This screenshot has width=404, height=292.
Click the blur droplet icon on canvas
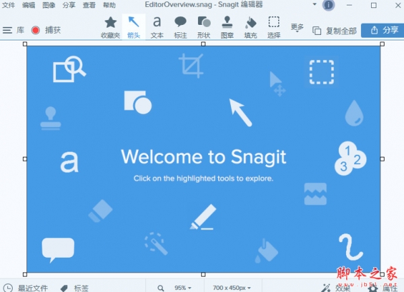point(354,113)
